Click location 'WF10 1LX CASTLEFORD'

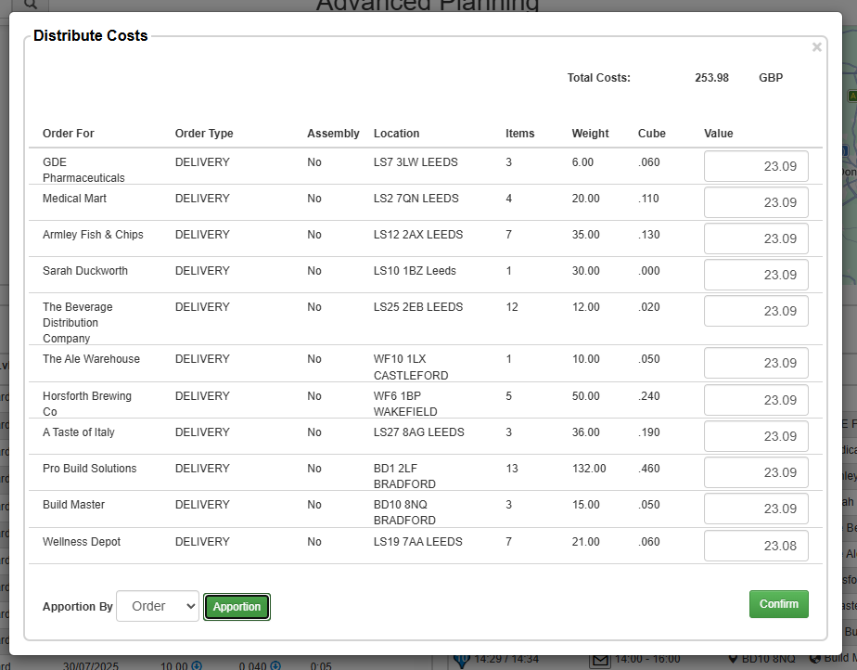411,367
